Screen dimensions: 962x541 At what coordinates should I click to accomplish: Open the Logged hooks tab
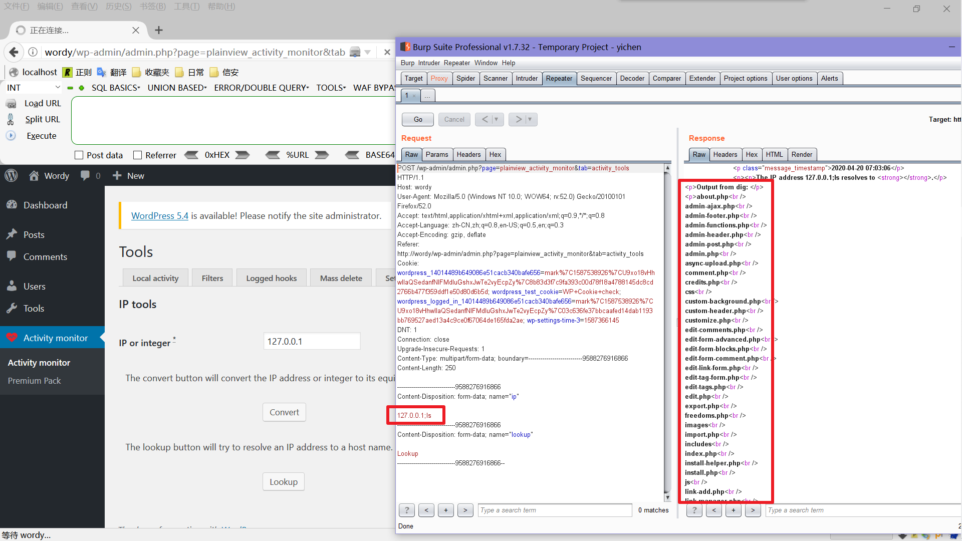coord(272,278)
